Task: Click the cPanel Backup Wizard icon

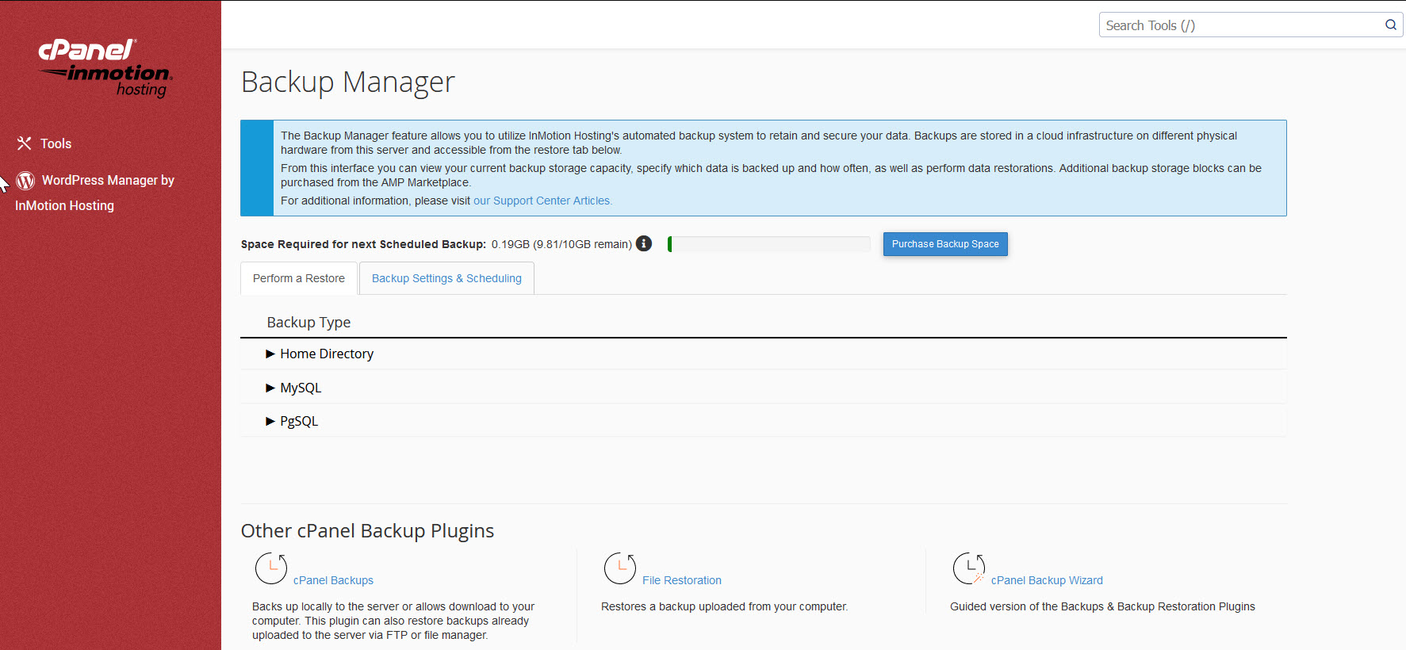Action: pos(969,568)
